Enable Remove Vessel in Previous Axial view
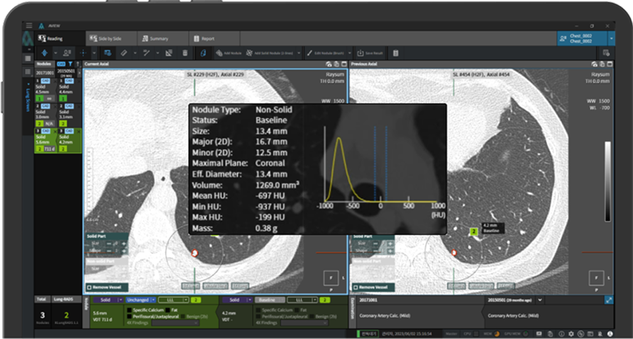633x339 pixels. [x=357, y=287]
